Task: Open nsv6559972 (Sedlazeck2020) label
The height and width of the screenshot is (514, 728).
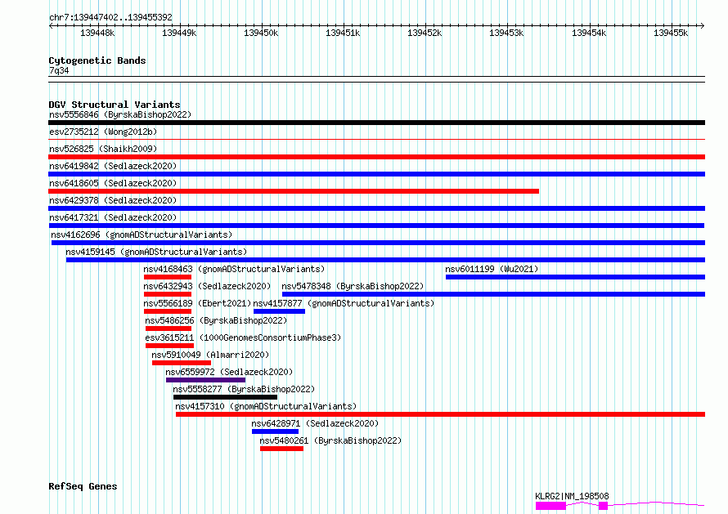Action: point(229,372)
